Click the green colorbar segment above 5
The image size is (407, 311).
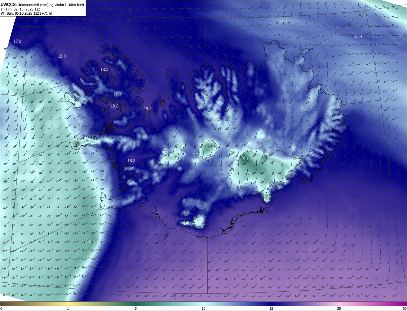pos(136,304)
